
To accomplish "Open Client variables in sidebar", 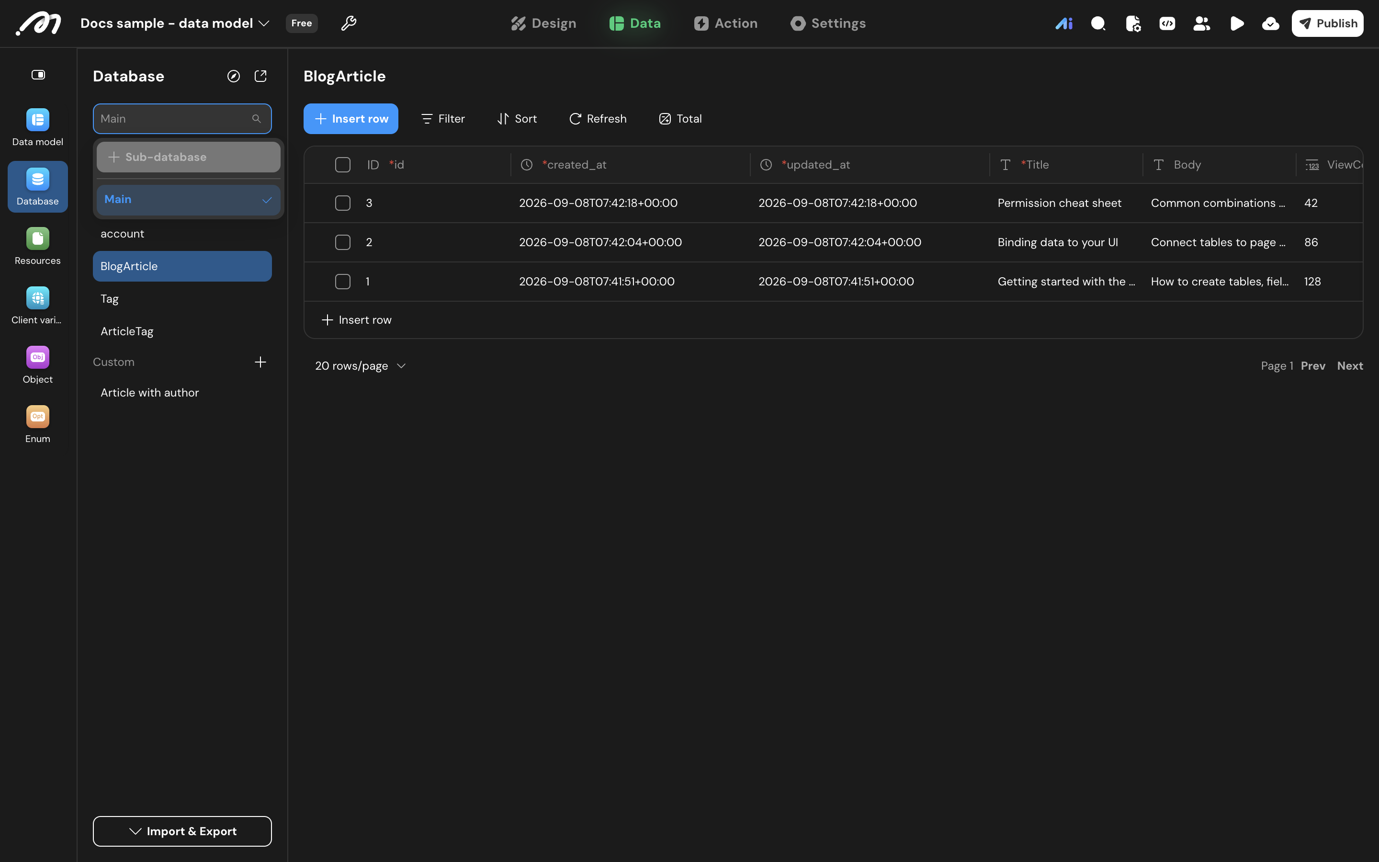I will coord(38,305).
